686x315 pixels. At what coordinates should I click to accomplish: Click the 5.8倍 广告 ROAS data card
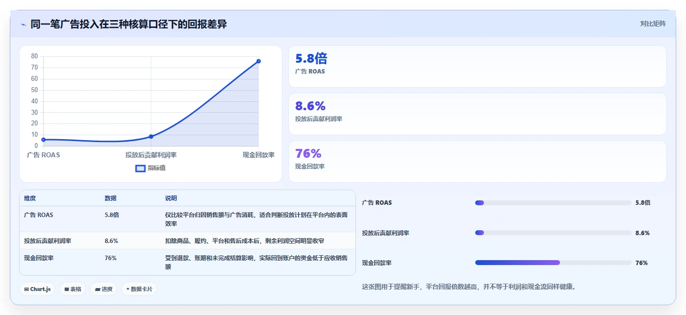tap(477, 67)
